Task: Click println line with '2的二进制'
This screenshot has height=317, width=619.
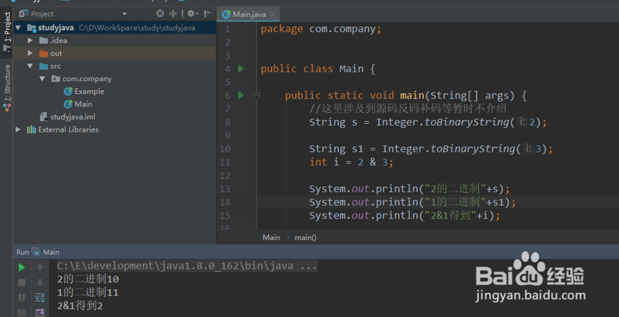Action: [x=409, y=189]
